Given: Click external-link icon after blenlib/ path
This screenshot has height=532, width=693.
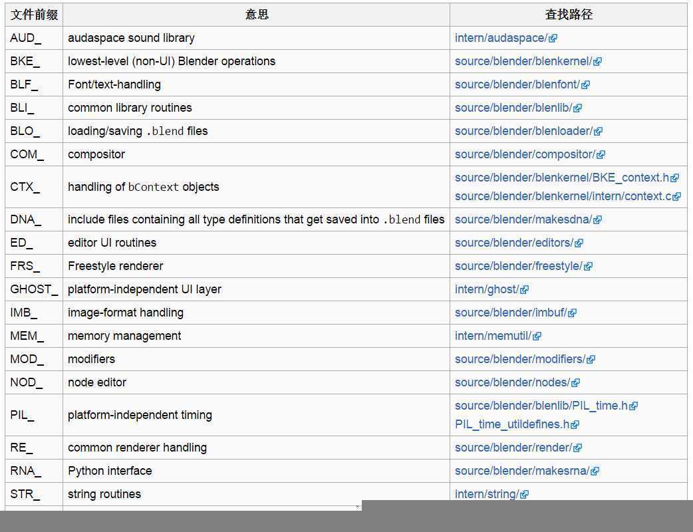Looking at the screenshot, I should pos(578,108).
